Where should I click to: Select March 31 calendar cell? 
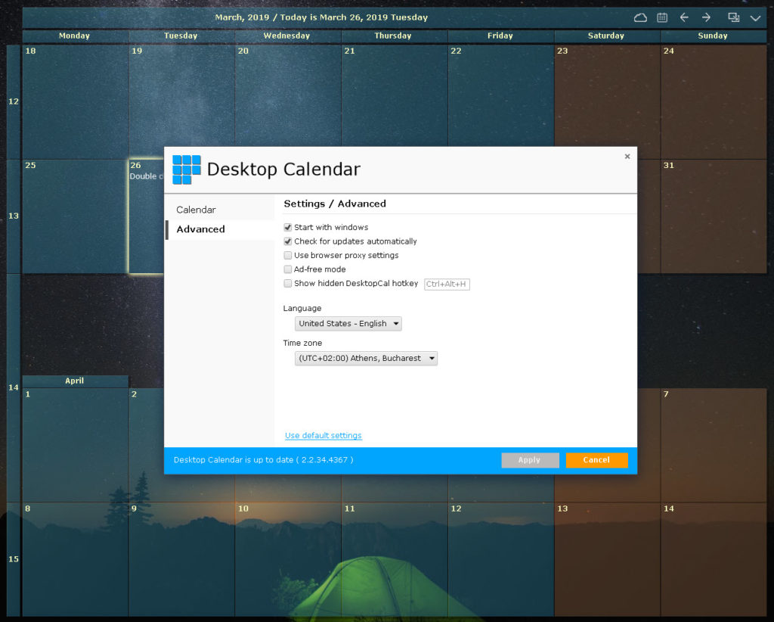pyautogui.click(x=714, y=216)
